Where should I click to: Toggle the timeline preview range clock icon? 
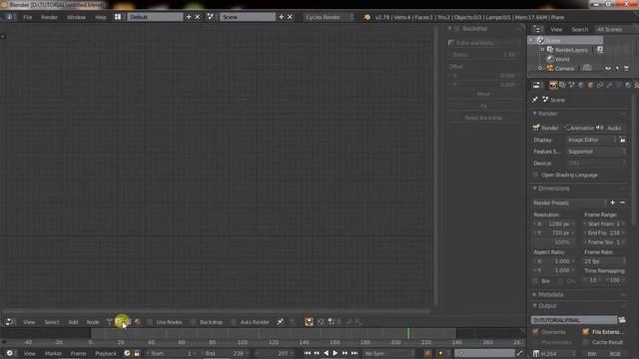click(127, 353)
